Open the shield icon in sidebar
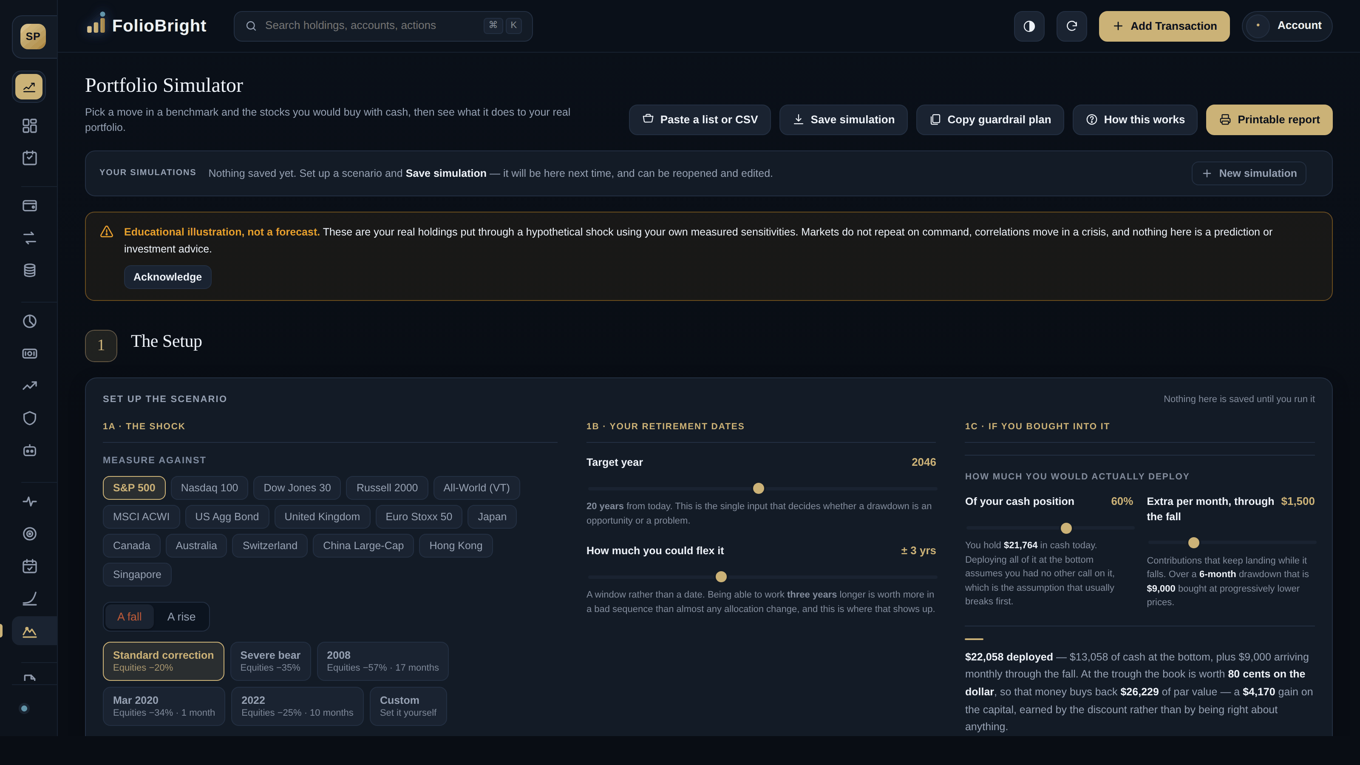The width and height of the screenshot is (1360, 765). click(30, 418)
